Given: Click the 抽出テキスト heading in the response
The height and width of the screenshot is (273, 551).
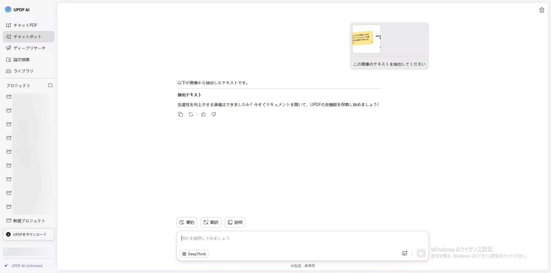Looking at the screenshot, I should (189, 95).
